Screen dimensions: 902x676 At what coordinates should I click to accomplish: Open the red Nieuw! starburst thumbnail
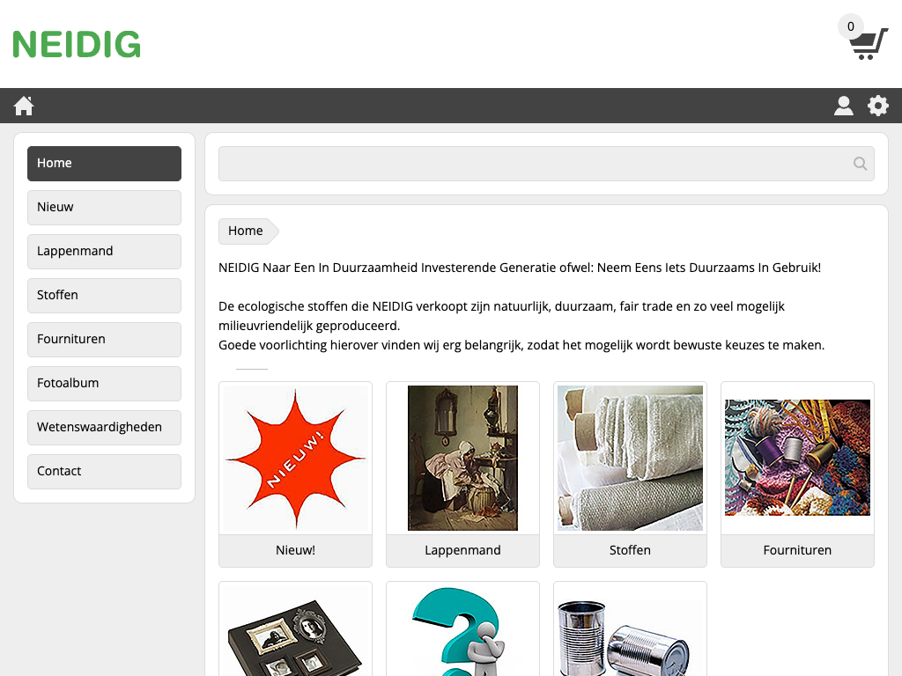[x=295, y=458]
